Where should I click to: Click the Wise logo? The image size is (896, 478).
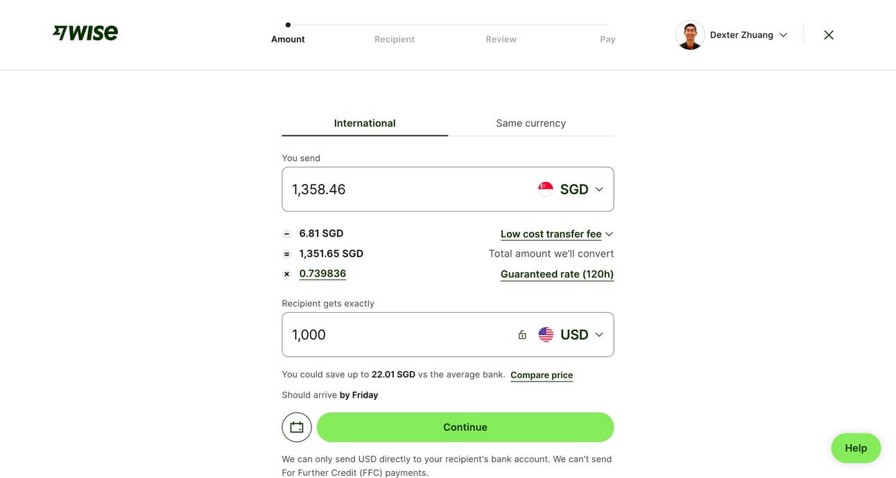[85, 33]
